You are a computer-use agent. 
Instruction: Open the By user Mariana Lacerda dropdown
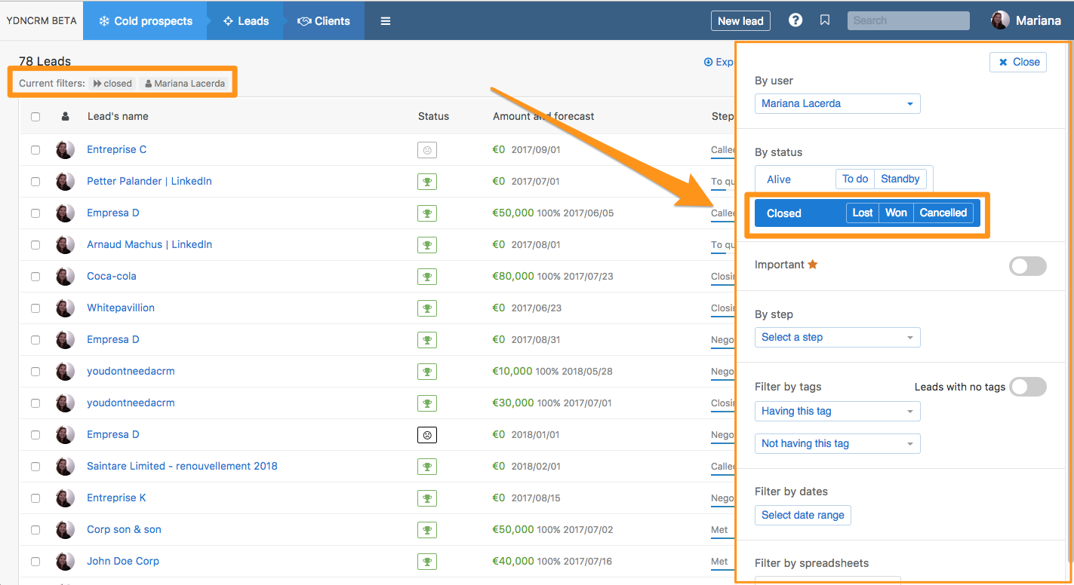[x=837, y=103]
